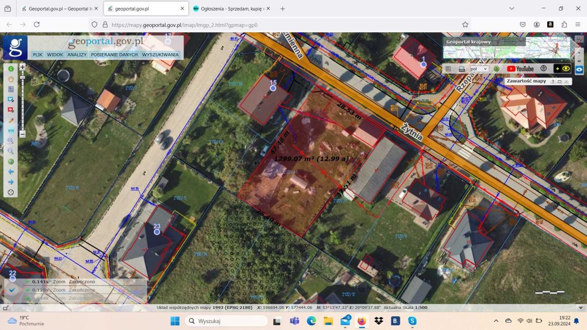Open the browser extensions icon
The image size is (587, 330).
564,25
